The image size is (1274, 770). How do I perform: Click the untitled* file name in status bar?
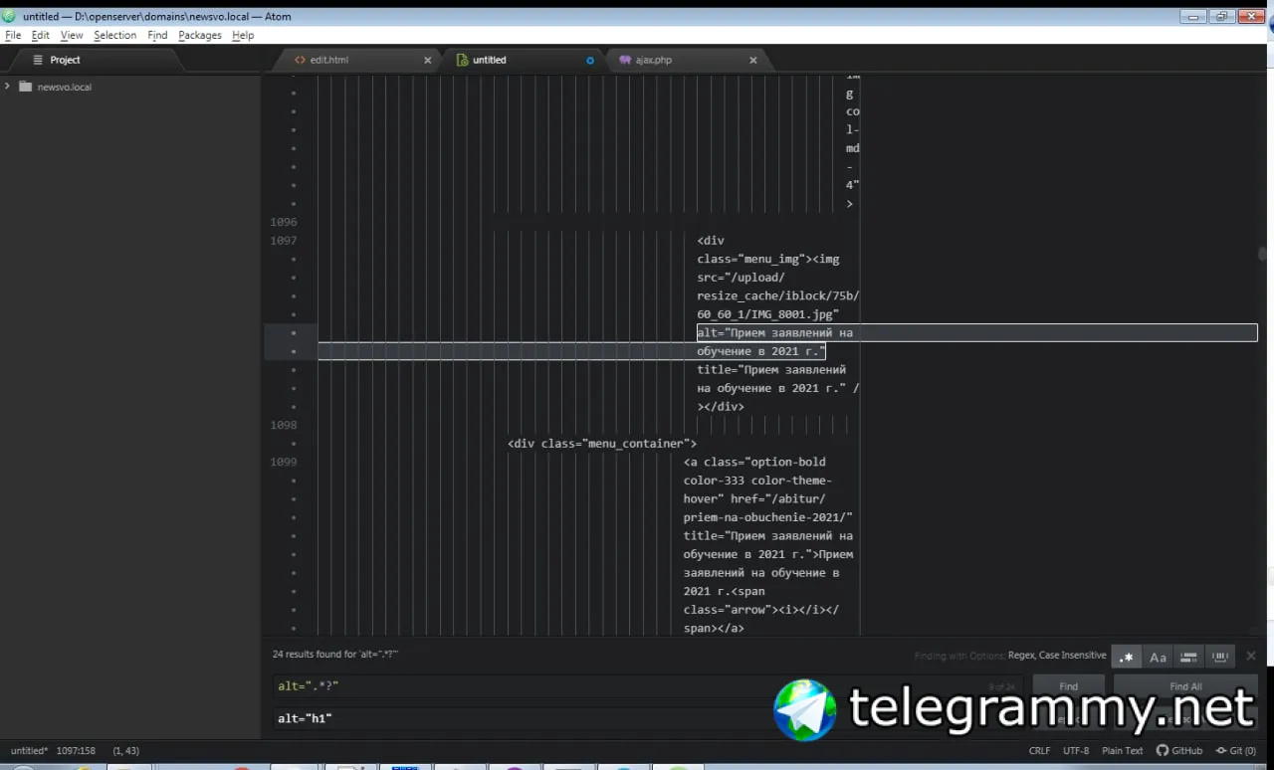(29, 750)
